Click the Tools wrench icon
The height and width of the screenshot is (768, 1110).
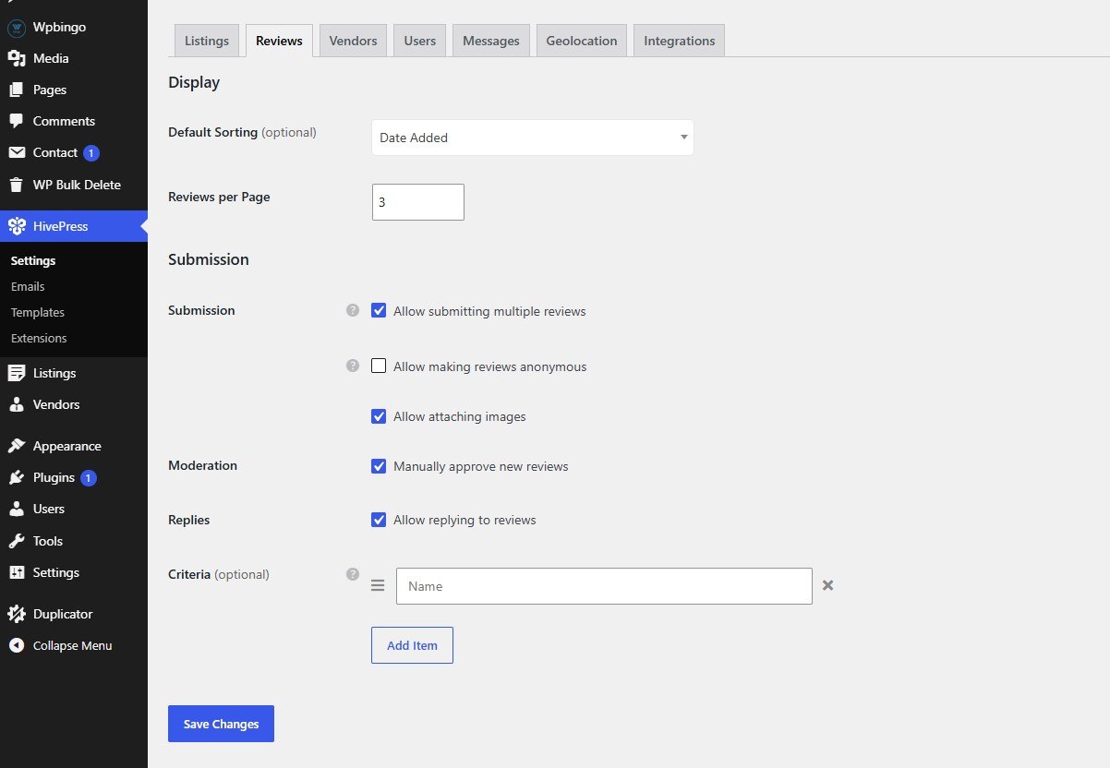[16, 541]
